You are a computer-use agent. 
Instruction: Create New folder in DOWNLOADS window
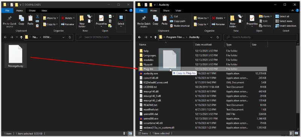[x=82, y=21]
